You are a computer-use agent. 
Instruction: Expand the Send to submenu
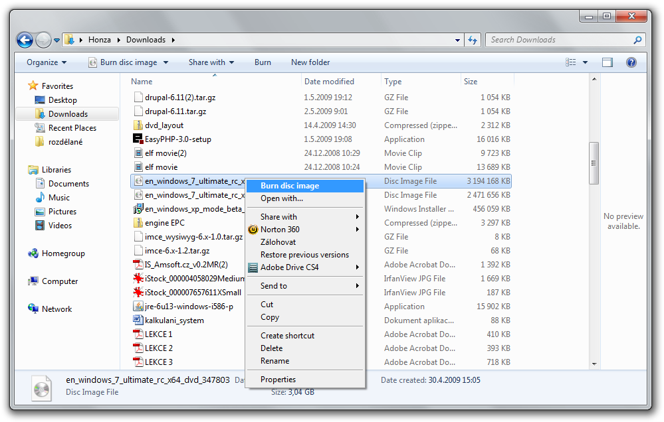(x=305, y=286)
